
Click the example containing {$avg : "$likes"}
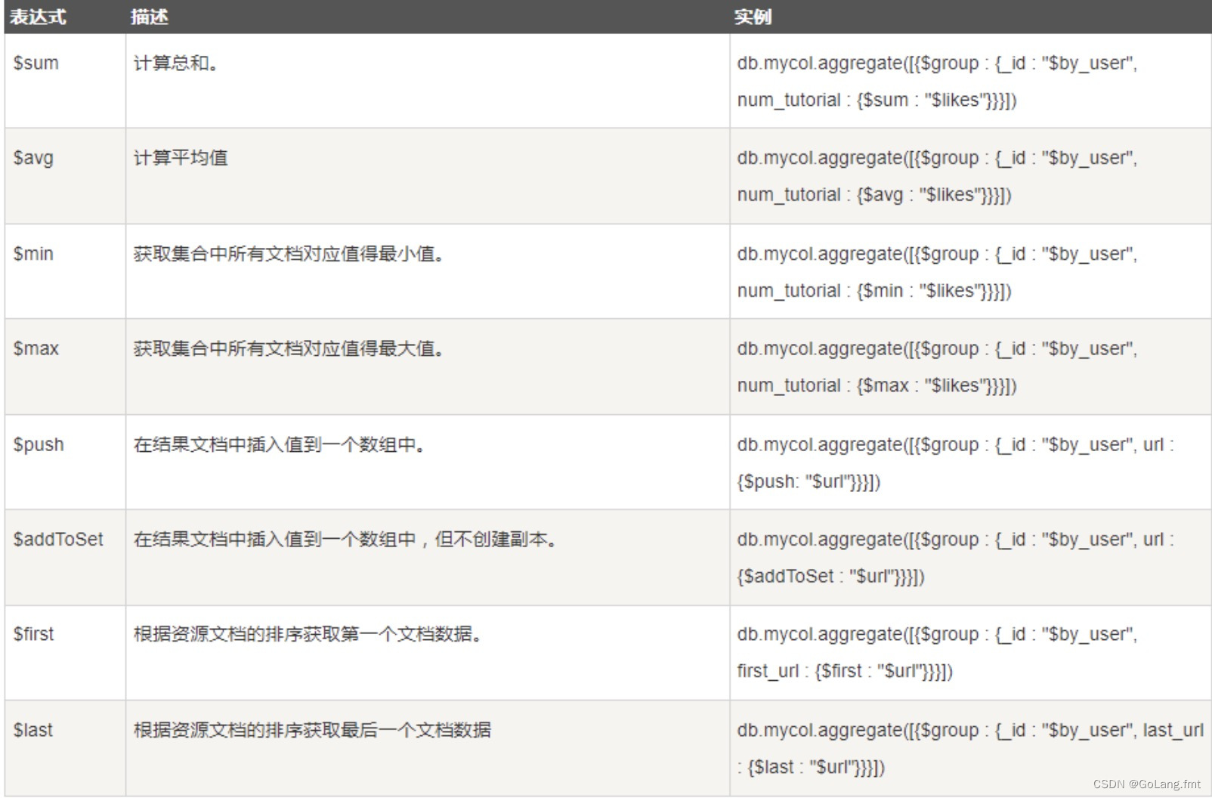click(937, 176)
